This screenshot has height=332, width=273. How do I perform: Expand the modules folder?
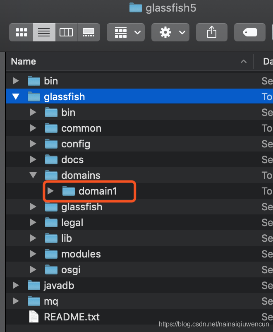(33, 254)
